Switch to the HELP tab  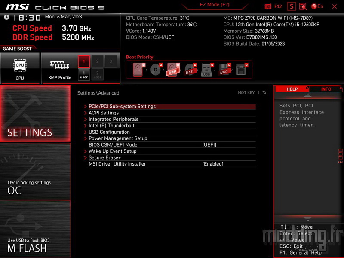click(x=292, y=89)
